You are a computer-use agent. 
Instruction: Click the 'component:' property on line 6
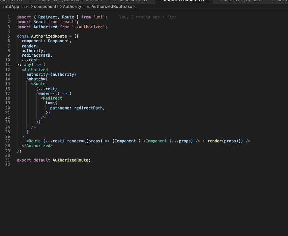(33, 41)
